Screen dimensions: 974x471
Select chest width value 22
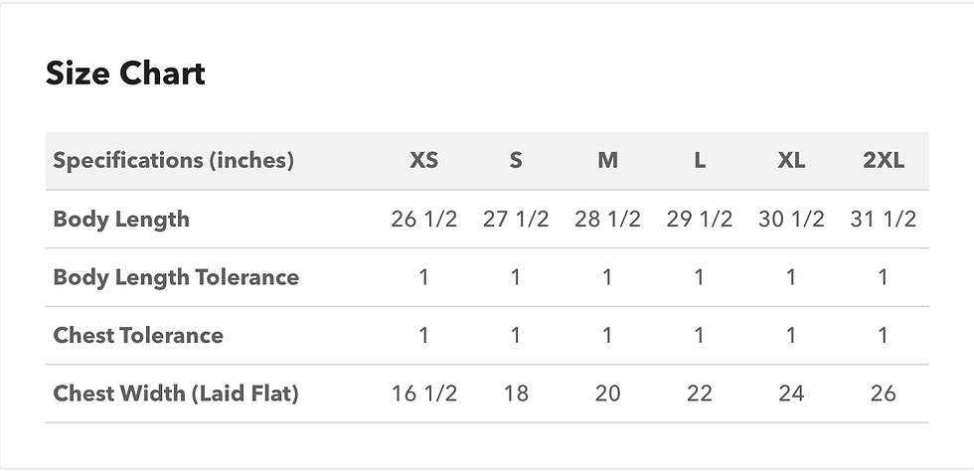tap(700, 393)
